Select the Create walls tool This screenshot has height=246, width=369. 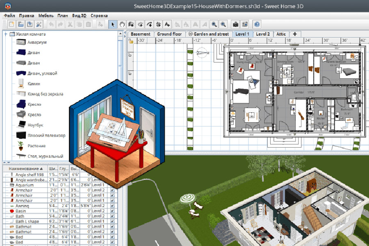tap(131, 24)
